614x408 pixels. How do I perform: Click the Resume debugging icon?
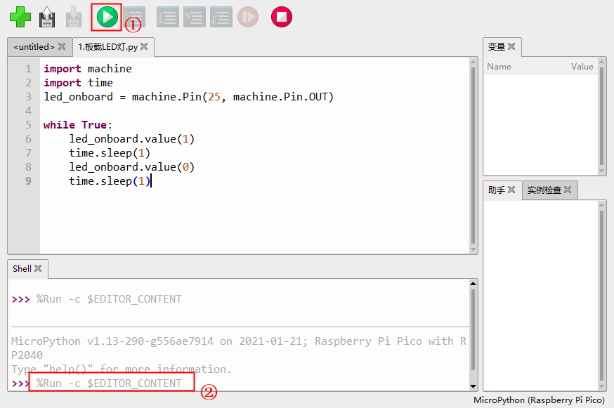[247, 17]
